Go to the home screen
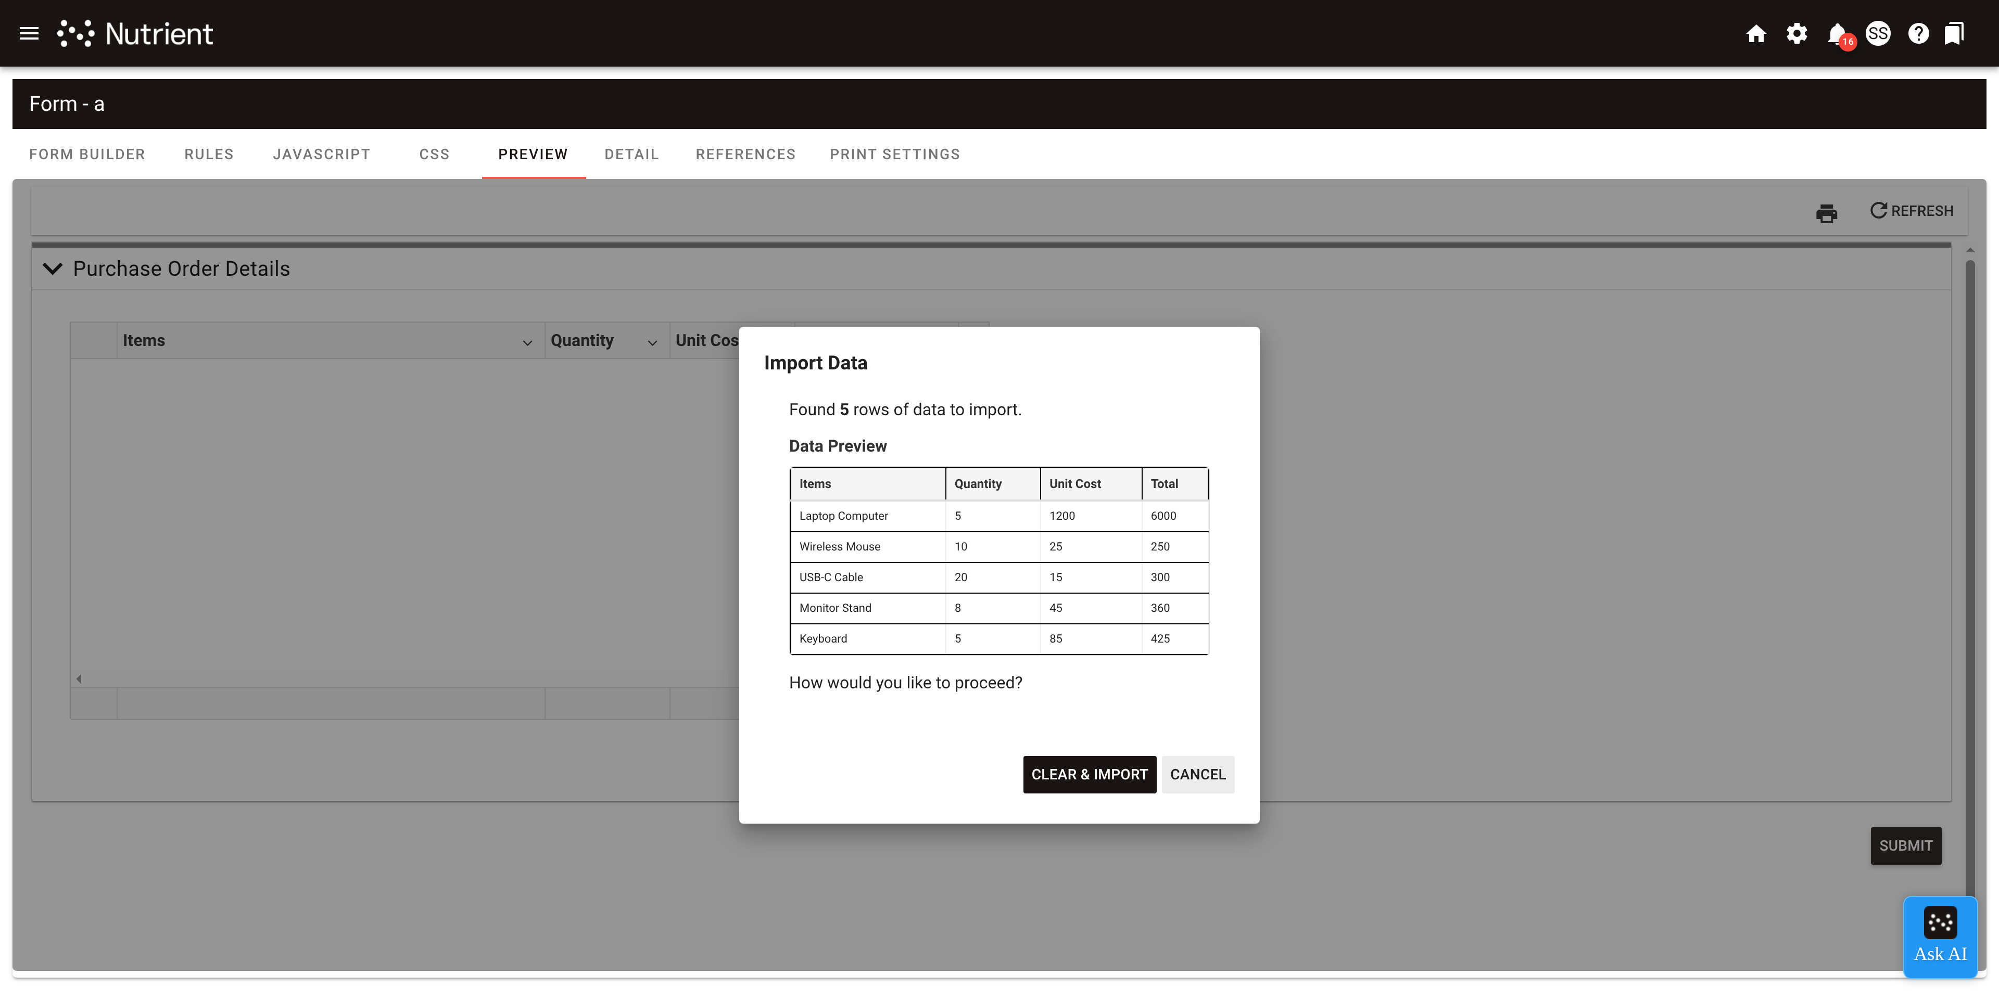1999x1000 pixels. [x=1756, y=33]
